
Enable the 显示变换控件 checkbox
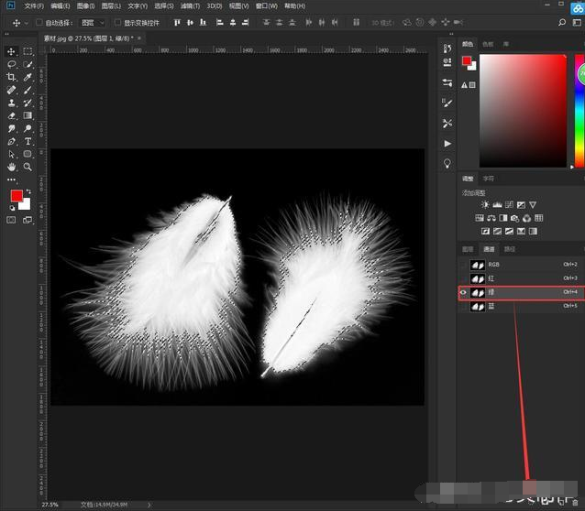(x=116, y=22)
